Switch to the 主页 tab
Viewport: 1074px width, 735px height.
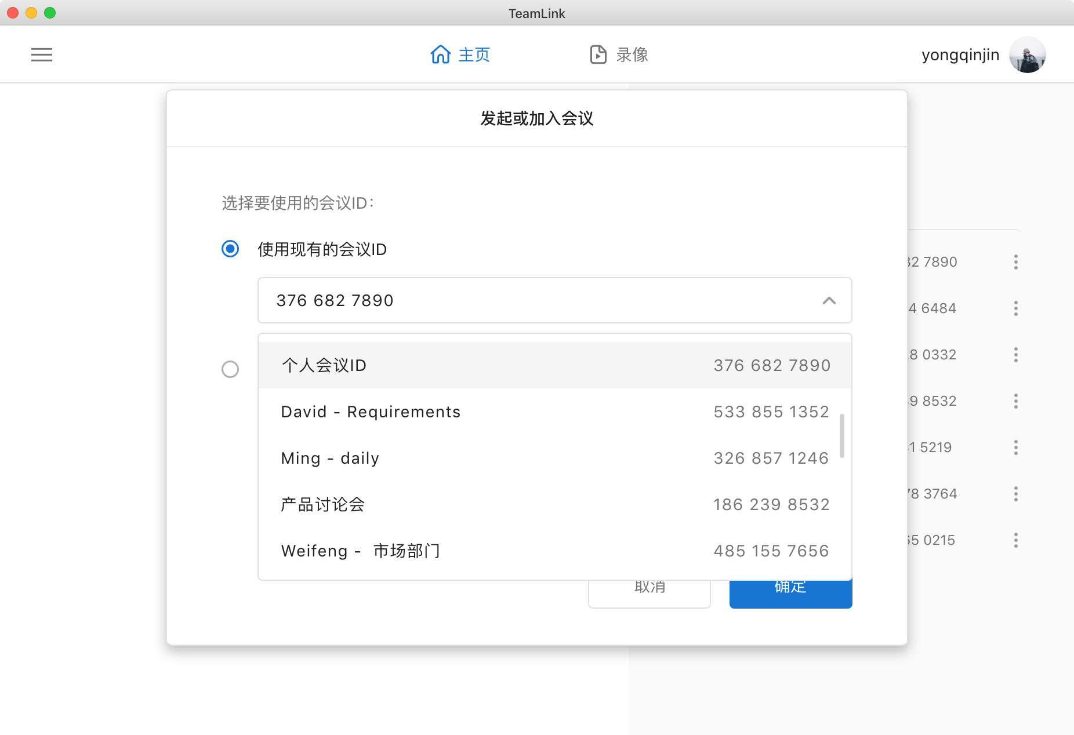click(x=474, y=54)
